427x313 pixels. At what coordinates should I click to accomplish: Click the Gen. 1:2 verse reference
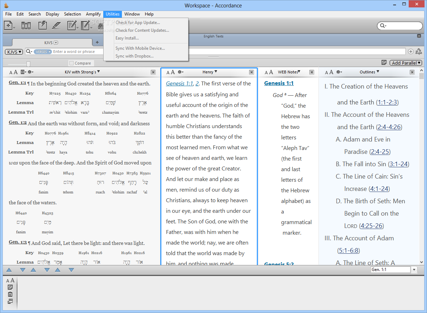tap(18, 122)
